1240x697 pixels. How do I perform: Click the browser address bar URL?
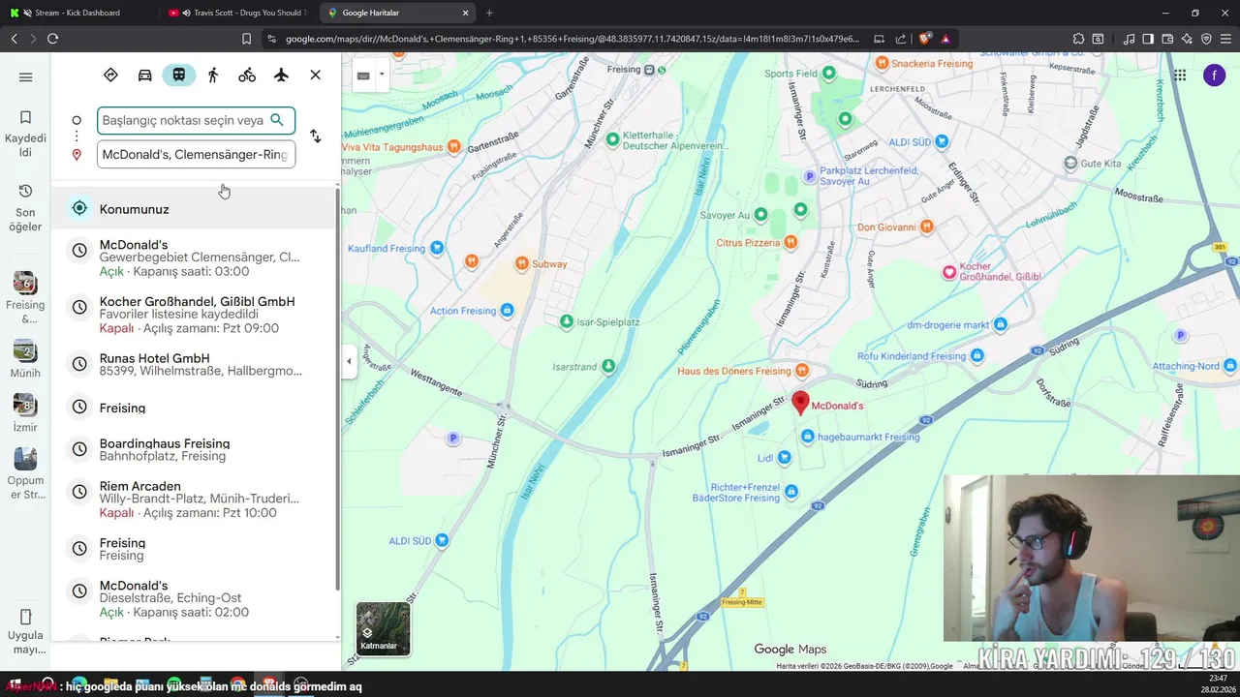coord(572,39)
